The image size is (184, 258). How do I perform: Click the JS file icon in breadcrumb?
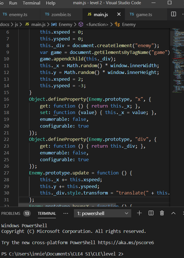[x=27, y=24]
